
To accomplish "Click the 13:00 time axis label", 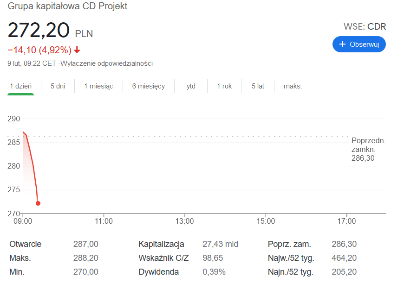I will (184, 221).
